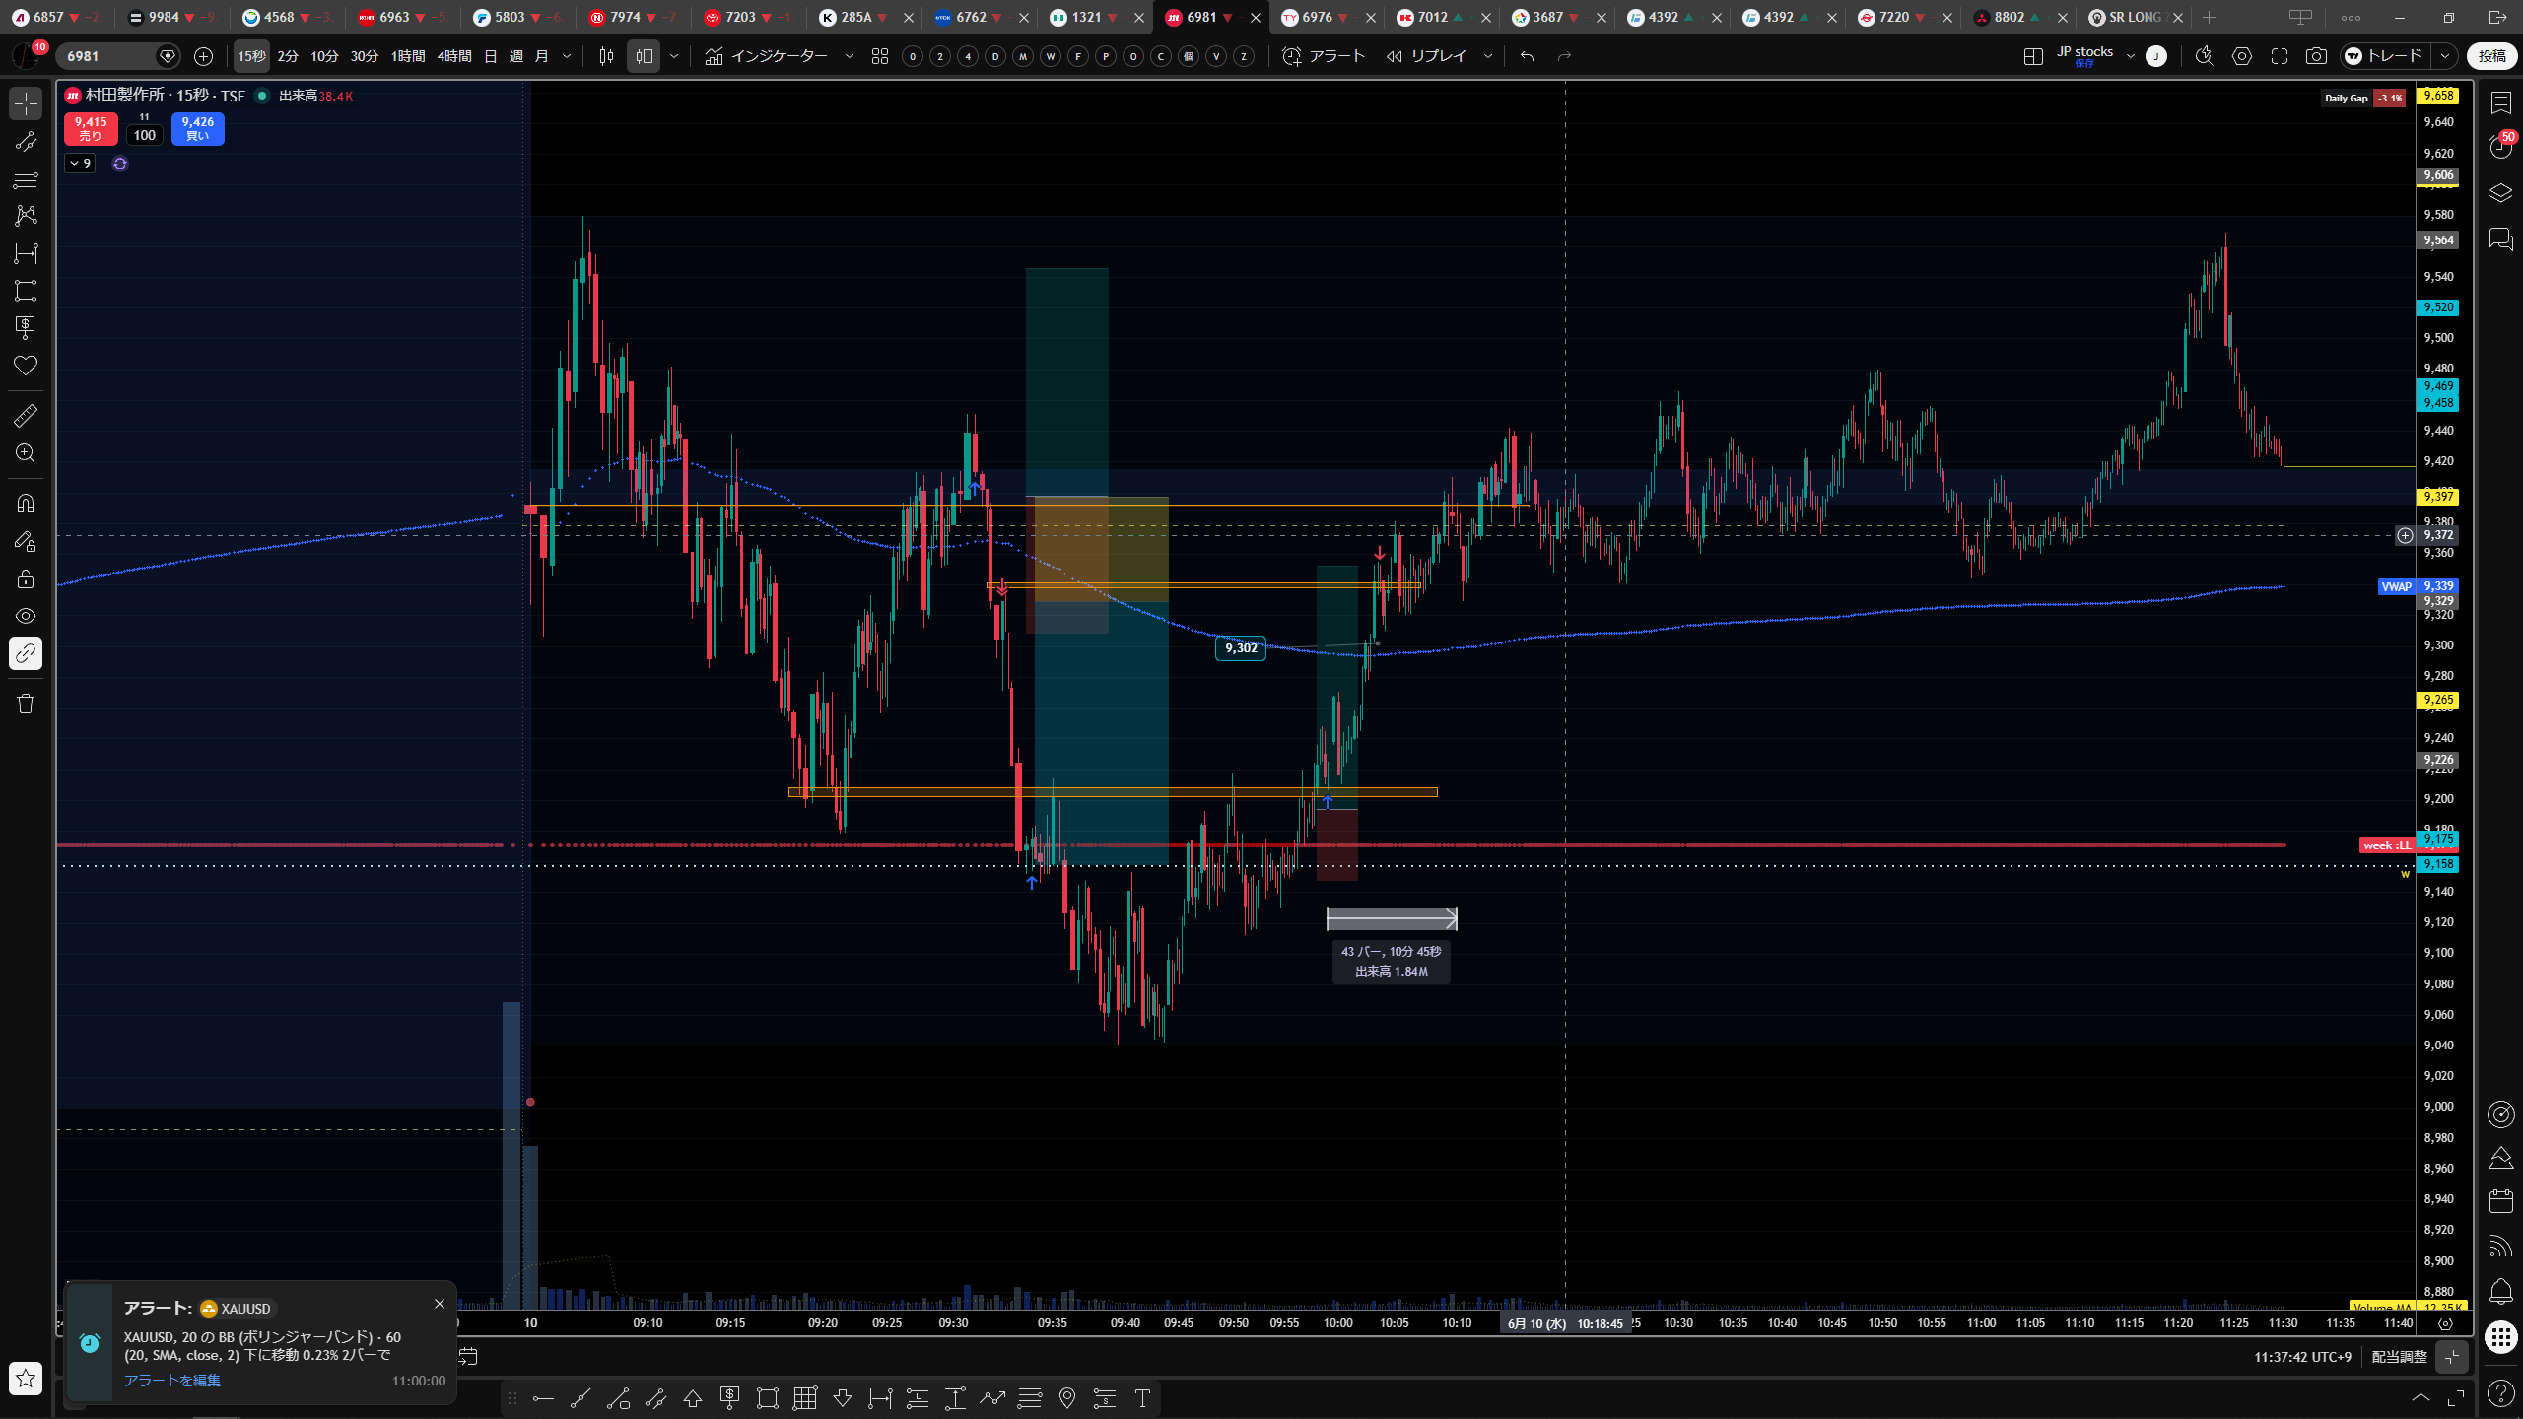Click the camera snapshot icon
The height and width of the screenshot is (1419, 2523).
click(2316, 56)
